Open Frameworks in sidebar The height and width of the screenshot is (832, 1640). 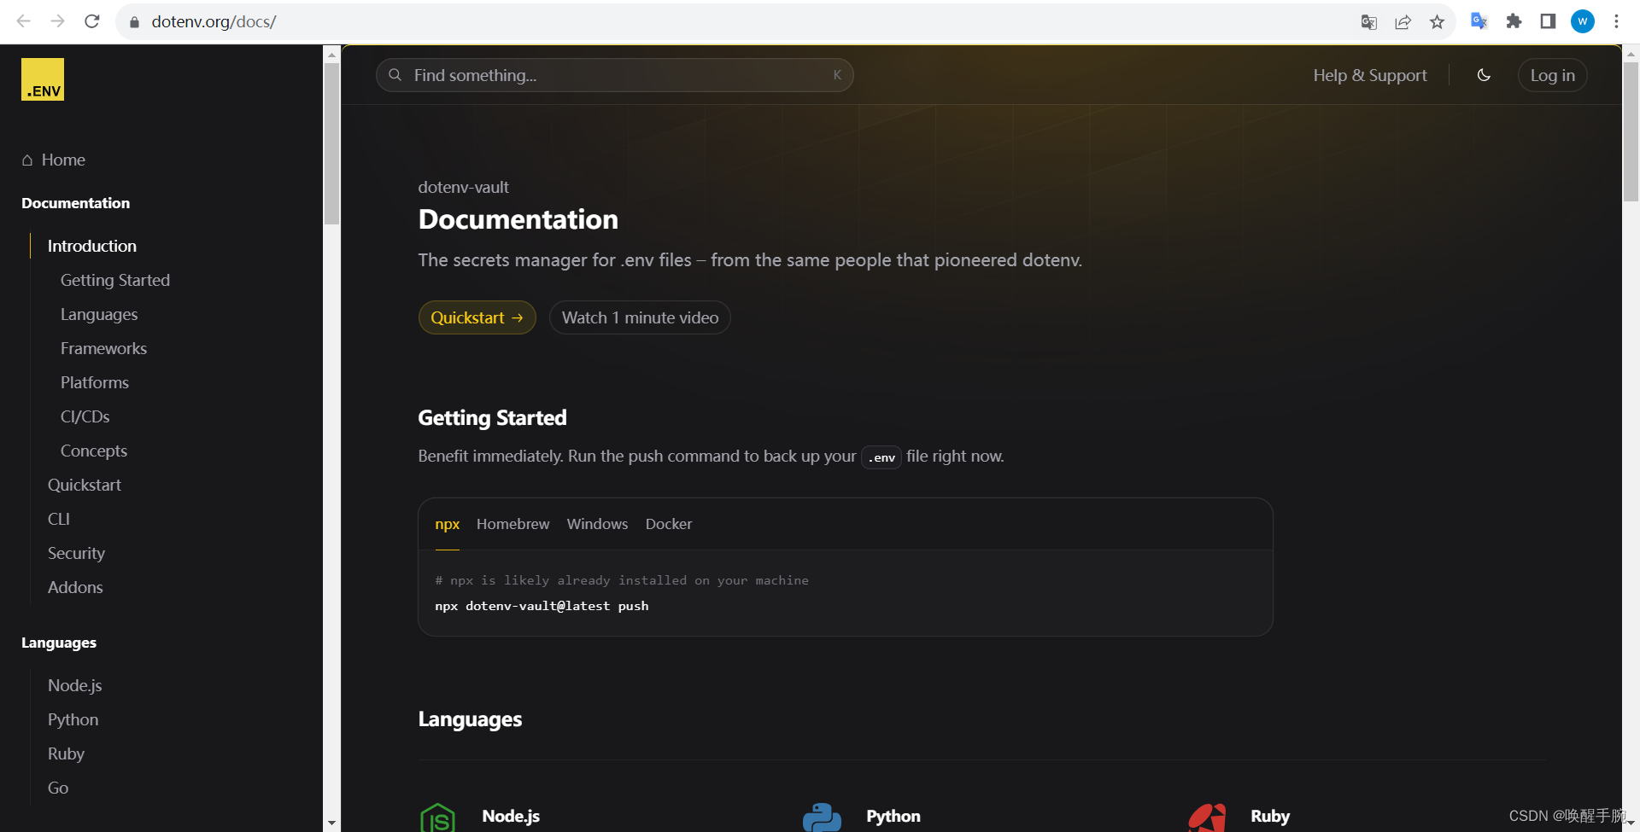(103, 348)
